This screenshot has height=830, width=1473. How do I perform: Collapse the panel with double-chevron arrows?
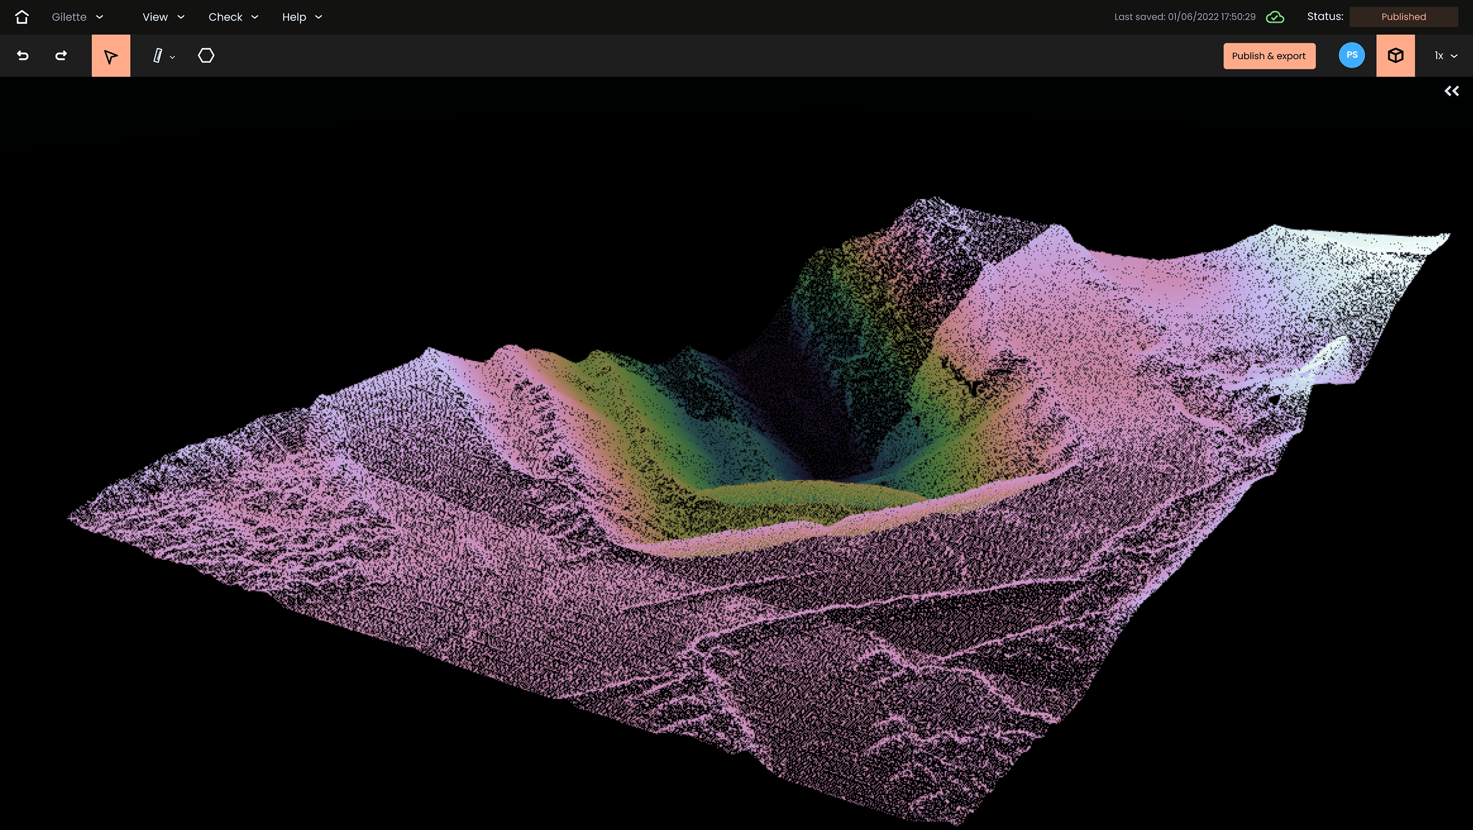point(1452,90)
